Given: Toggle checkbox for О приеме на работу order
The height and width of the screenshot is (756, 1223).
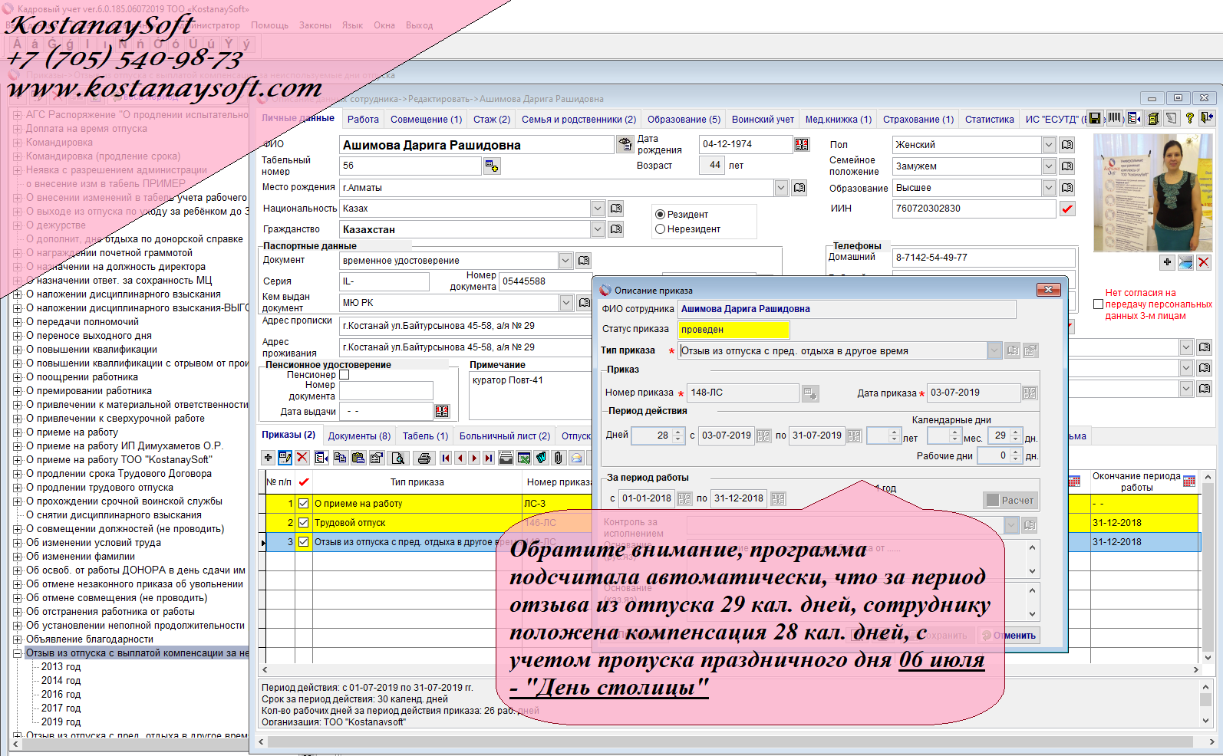Looking at the screenshot, I should tap(304, 503).
